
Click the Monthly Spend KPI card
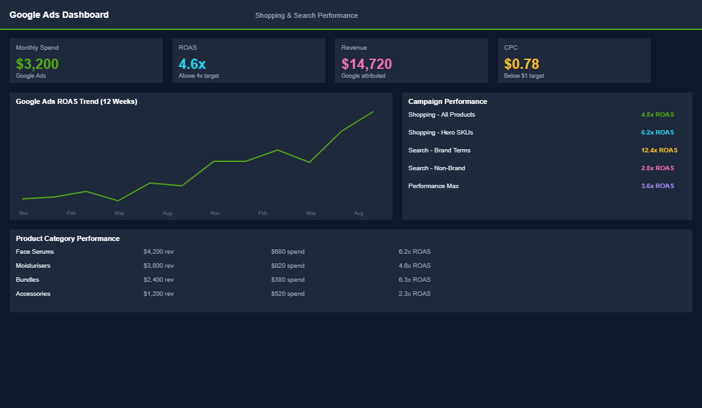86,61
